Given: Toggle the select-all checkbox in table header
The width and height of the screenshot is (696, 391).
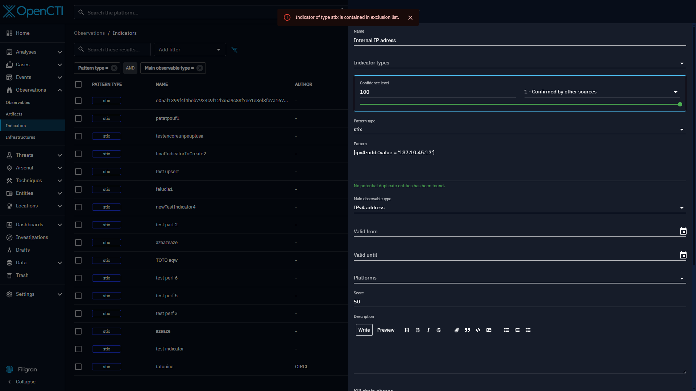Looking at the screenshot, I should [x=78, y=84].
